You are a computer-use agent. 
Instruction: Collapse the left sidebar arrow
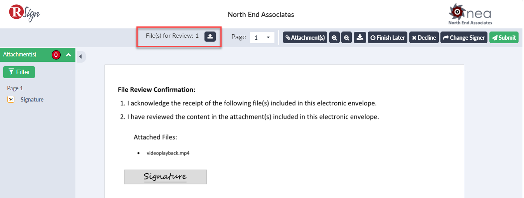click(80, 57)
